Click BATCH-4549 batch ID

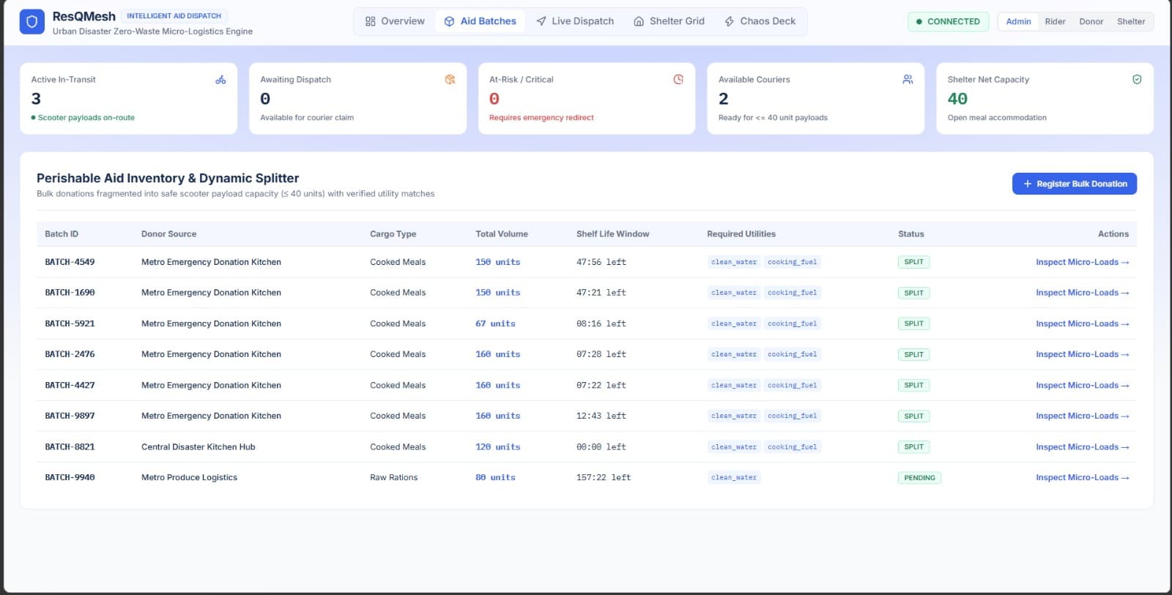tap(70, 262)
